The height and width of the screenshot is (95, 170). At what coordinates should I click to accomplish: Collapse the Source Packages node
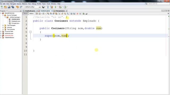pyautogui.click(x=3, y=15)
